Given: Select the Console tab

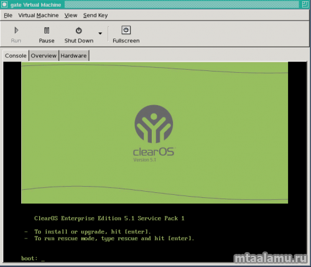Looking at the screenshot, I should [16, 55].
